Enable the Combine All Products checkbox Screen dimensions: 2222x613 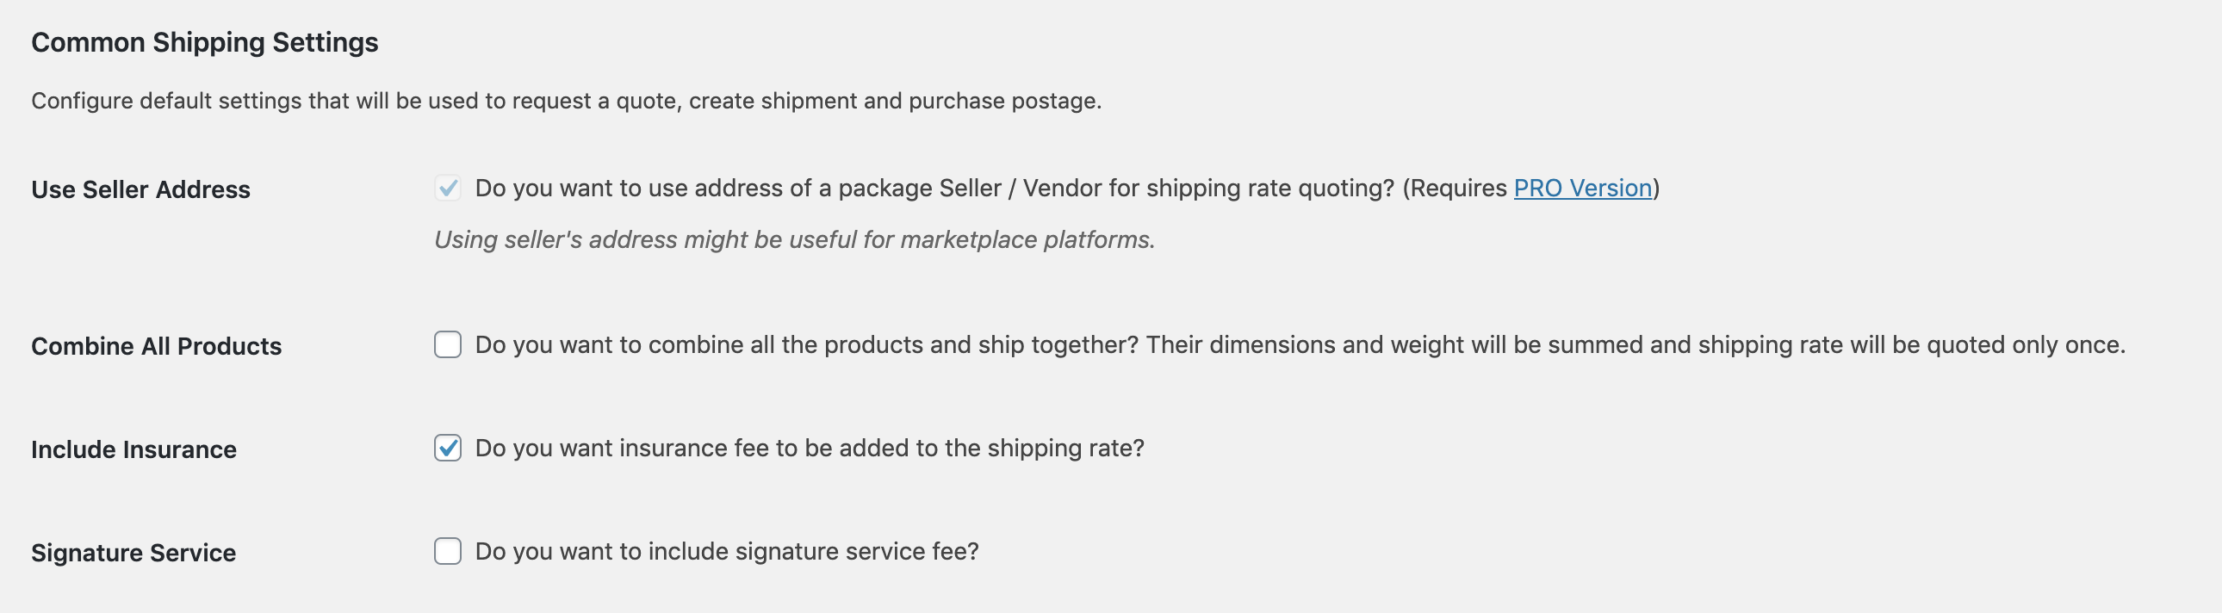tap(448, 345)
